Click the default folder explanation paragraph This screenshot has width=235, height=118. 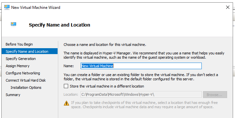[x=141, y=77]
